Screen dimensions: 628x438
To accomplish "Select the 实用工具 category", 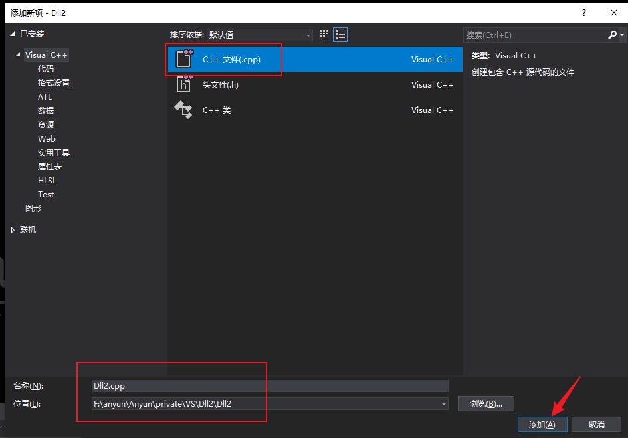I will [x=54, y=153].
